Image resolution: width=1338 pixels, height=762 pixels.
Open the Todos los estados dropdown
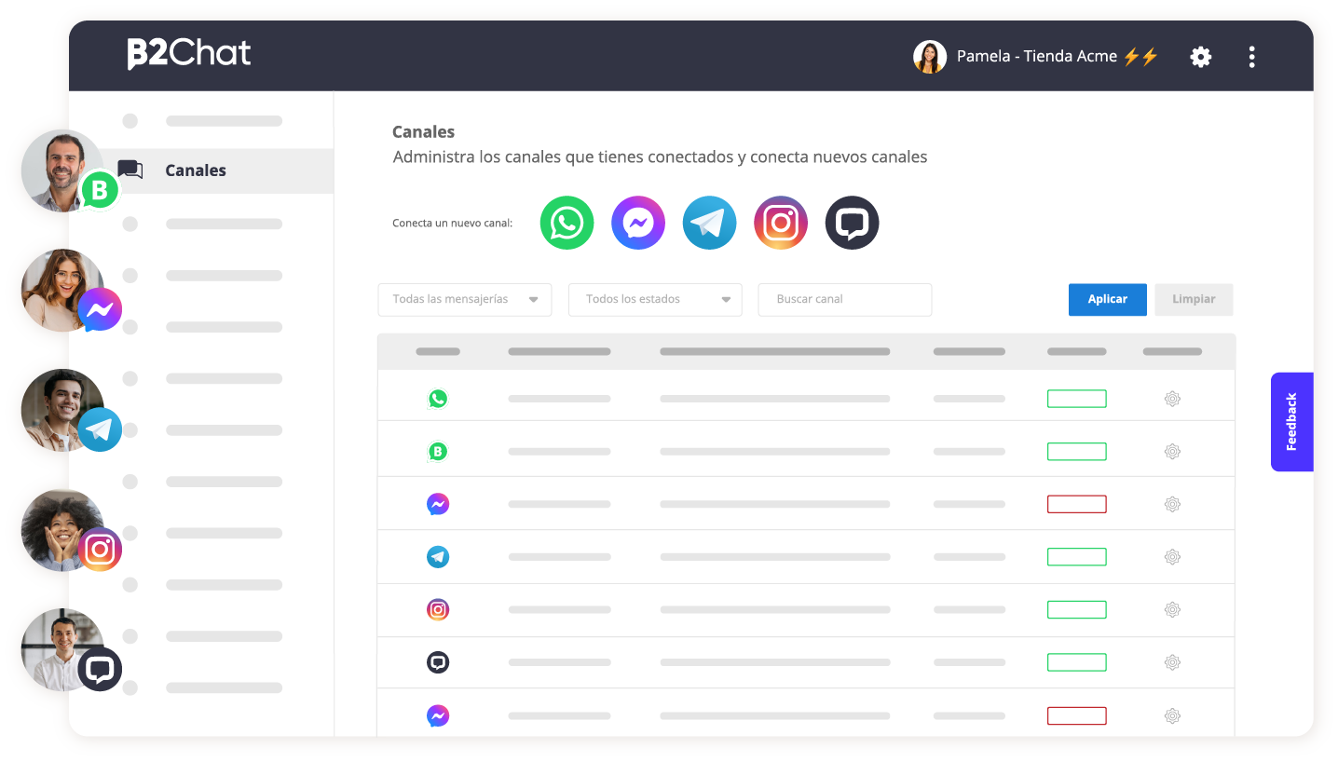coord(655,300)
